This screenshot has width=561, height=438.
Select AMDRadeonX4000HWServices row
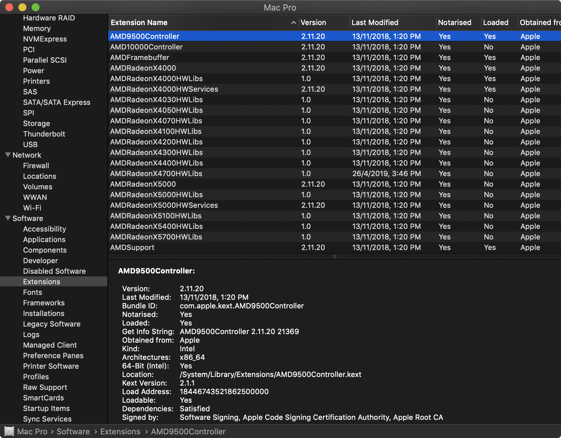[x=335, y=89]
